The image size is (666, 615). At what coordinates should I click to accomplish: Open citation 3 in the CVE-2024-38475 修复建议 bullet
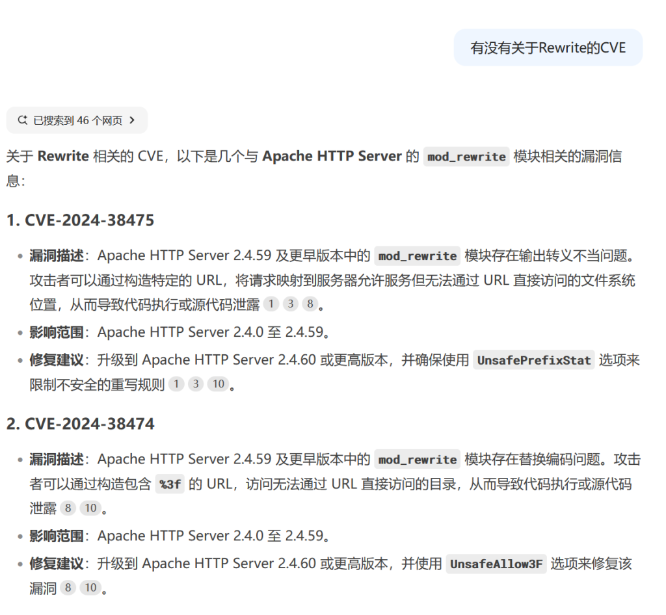[196, 384]
